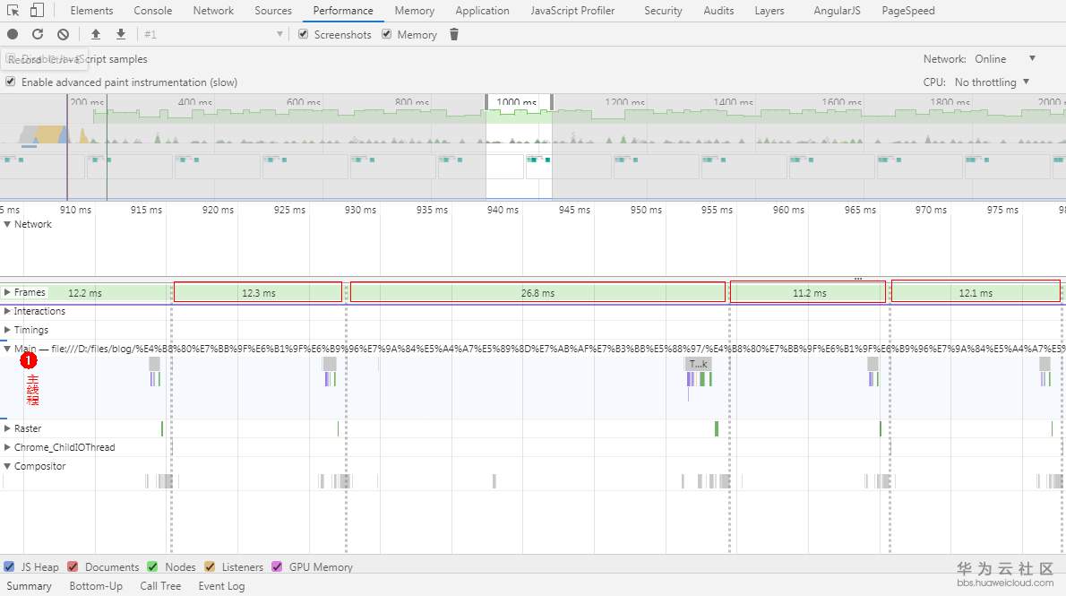Click the save profile download icon
The width and height of the screenshot is (1066, 596).
click(x=120, y=34)
